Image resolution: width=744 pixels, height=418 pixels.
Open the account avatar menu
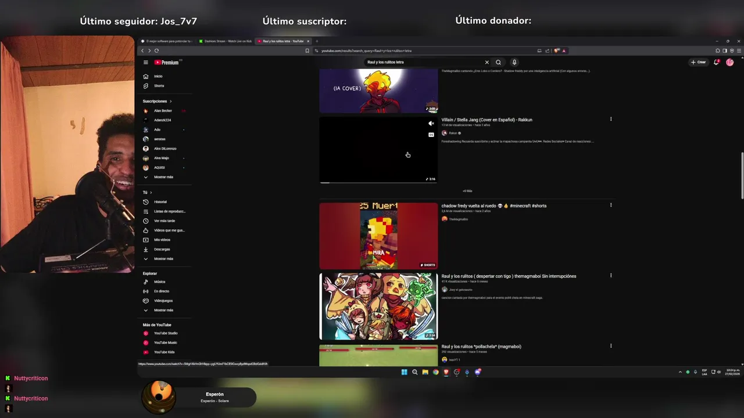pyautogui.click(x=730, y=62)
